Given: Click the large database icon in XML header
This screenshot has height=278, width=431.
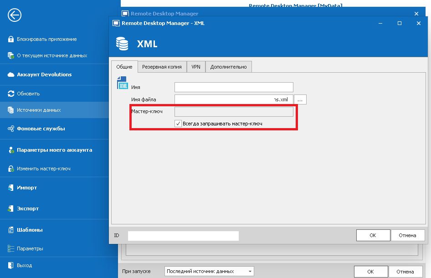Looking at the screenshot, I should [122, 44].
